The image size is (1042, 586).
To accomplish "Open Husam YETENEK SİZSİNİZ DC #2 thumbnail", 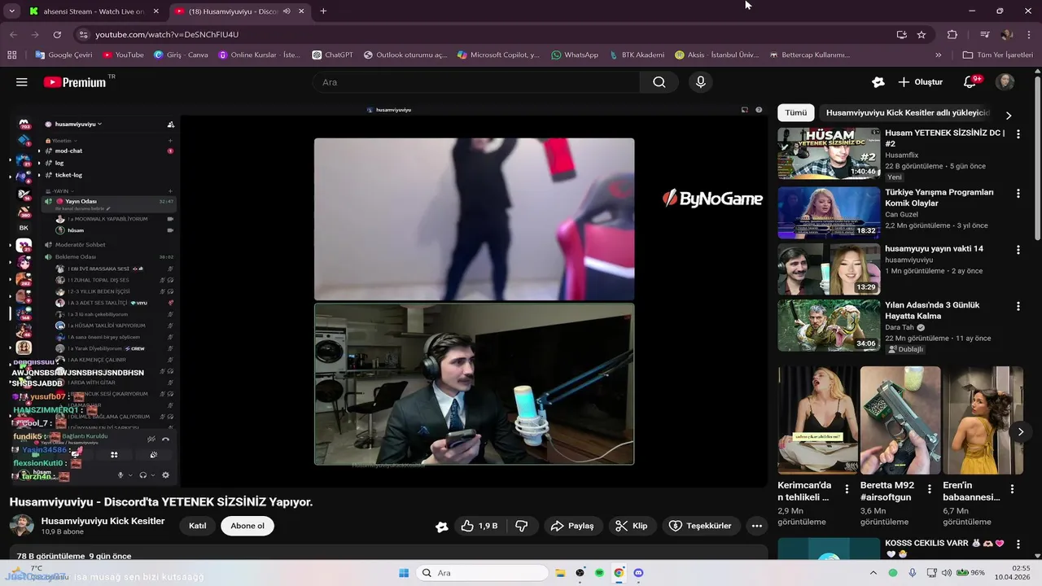I will pyautogui.click(x=829, y=153).
